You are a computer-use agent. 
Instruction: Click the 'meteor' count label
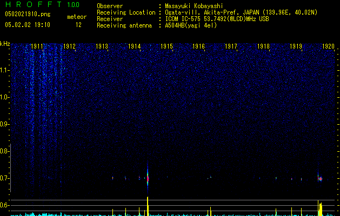77,17
